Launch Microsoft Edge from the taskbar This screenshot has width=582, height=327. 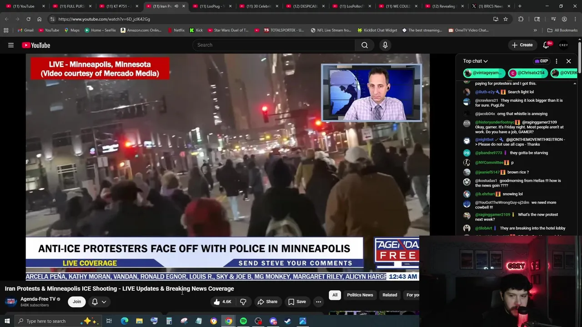coord(124,321)
